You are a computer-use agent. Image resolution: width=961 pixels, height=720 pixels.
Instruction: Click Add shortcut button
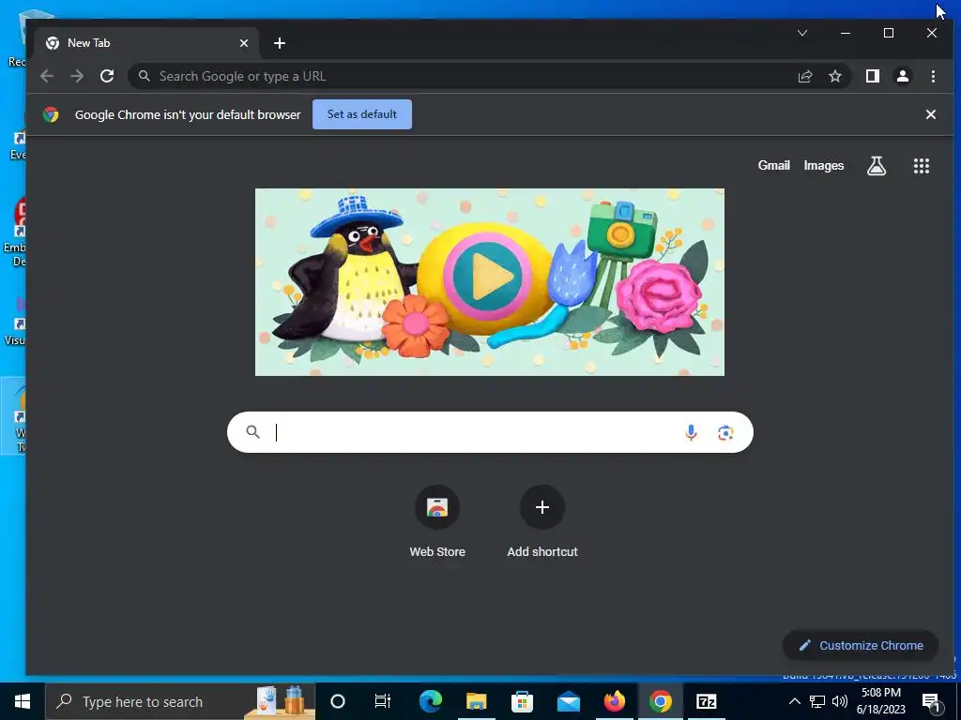point(542,521)
